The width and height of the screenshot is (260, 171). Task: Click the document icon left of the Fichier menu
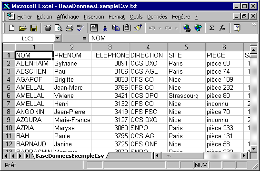(x=11, y=16)
